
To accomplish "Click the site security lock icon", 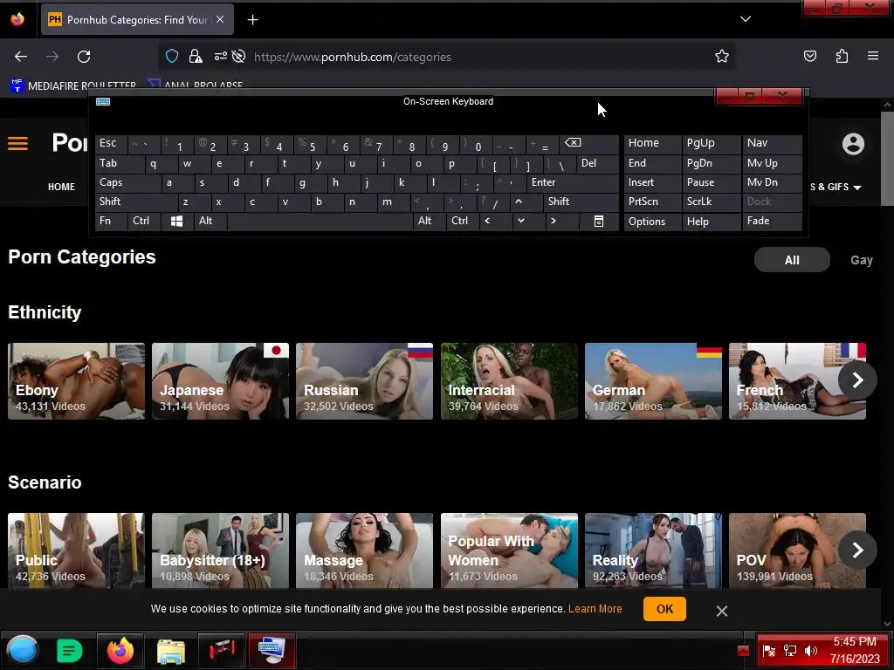I will coord(196,56).
